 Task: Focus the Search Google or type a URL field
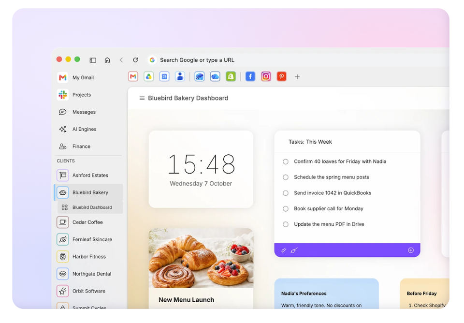pos(297,60)
